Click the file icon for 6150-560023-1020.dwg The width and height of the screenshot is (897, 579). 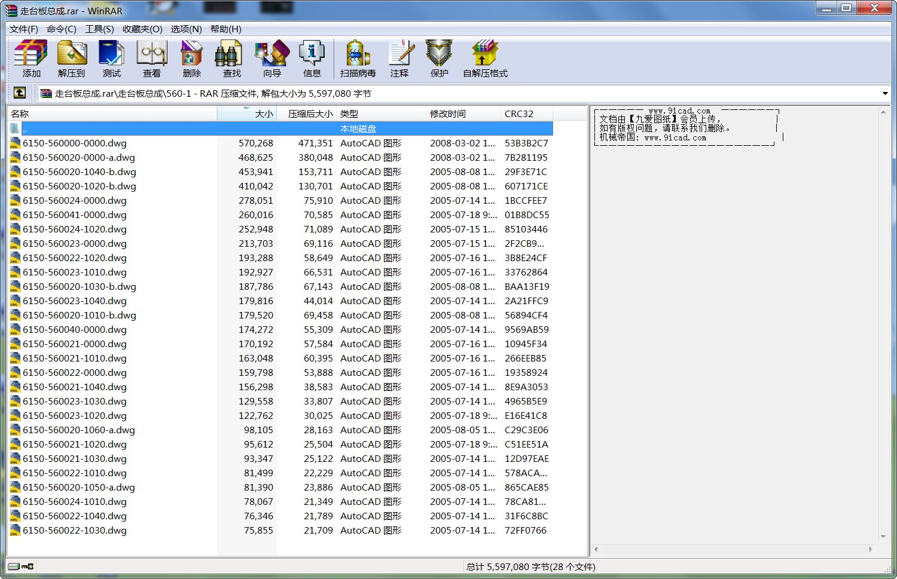point(15,415)
